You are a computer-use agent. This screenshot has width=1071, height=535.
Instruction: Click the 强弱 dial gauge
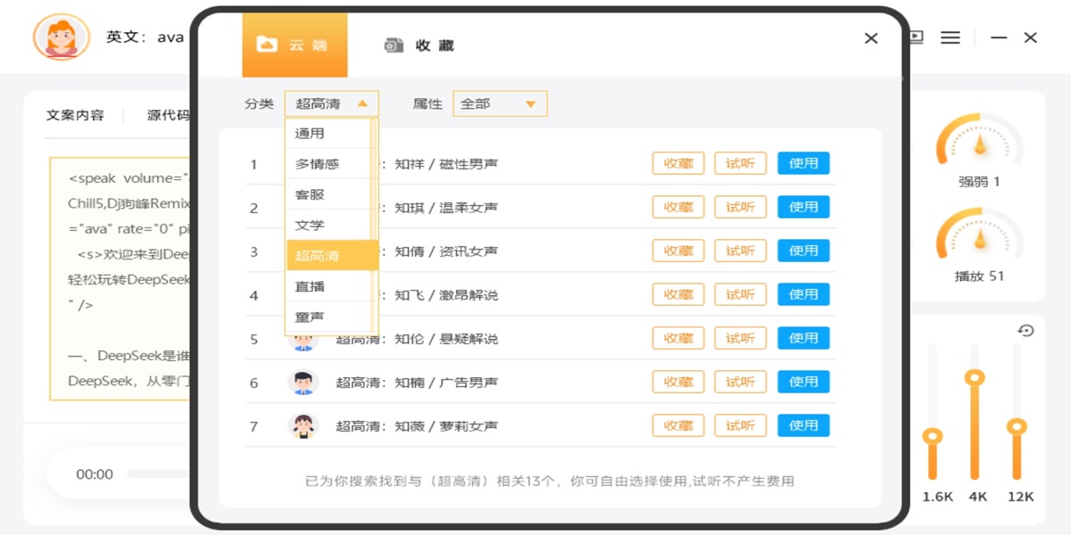coord(979,141)
